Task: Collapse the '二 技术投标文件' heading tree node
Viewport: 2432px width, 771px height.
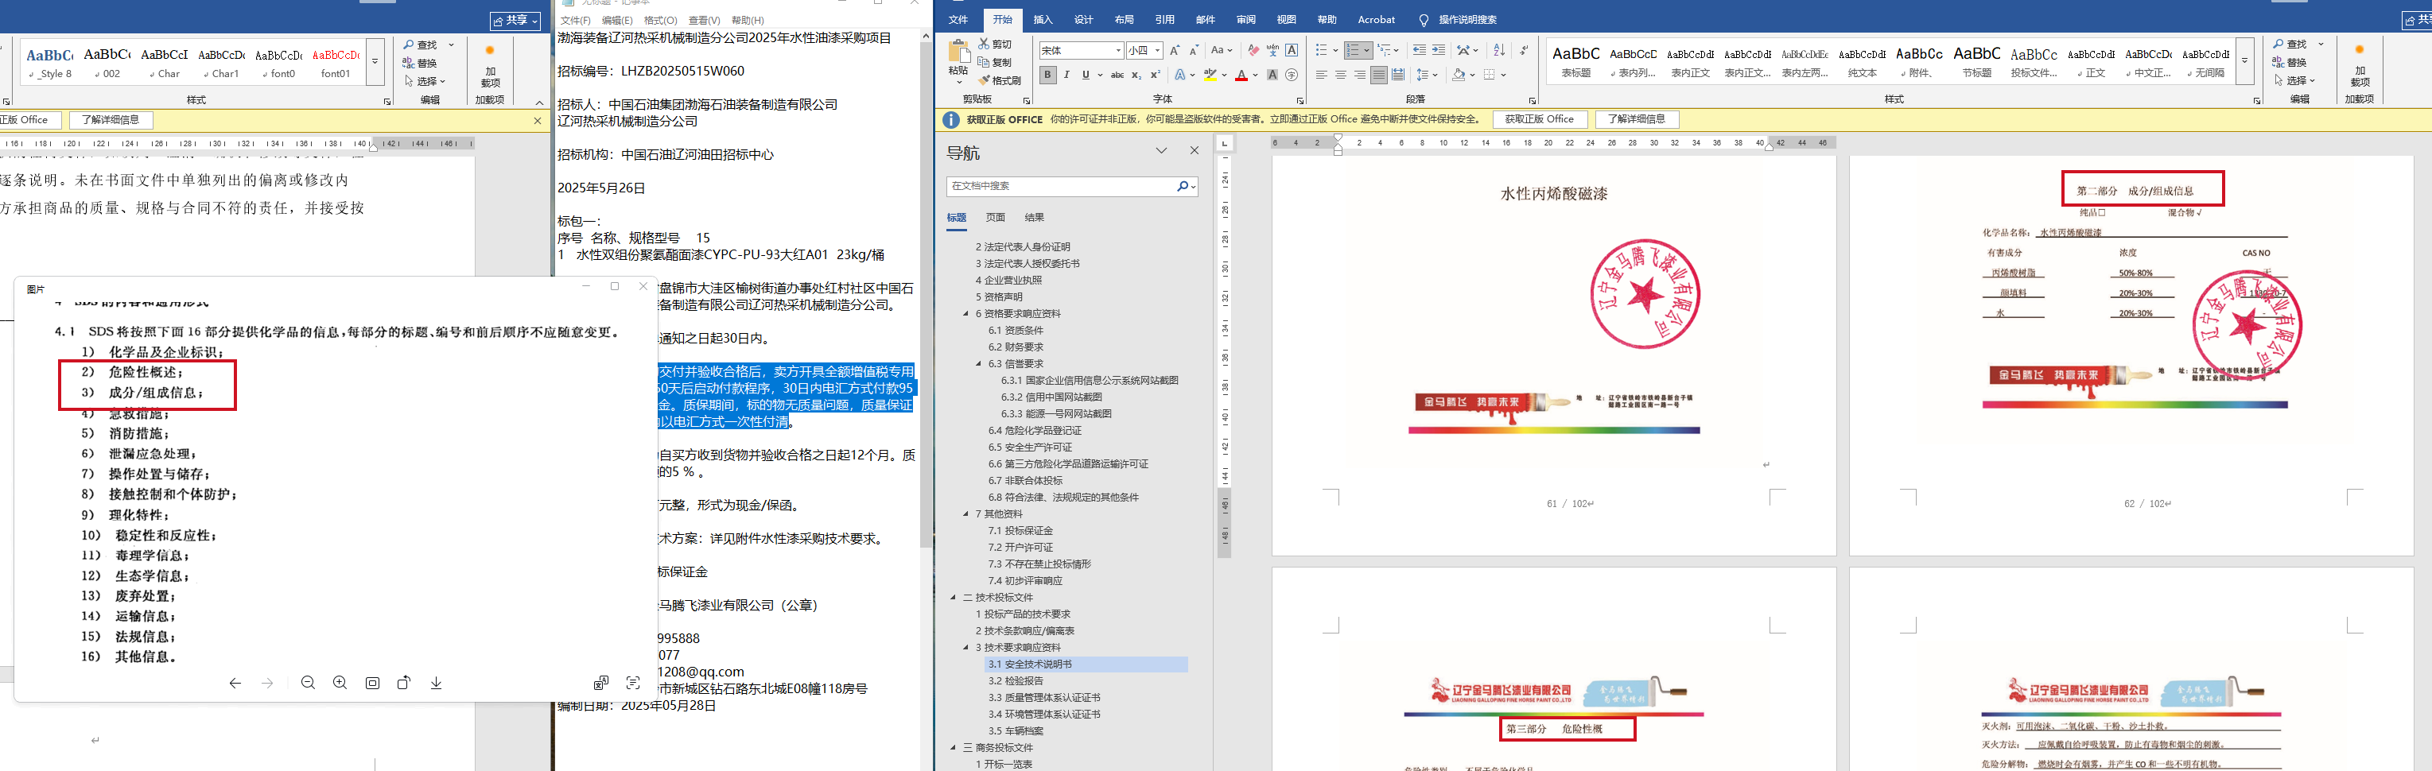Action: click(954, 598)
